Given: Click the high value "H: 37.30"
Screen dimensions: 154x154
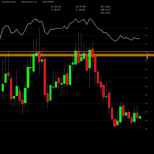Looking at the screenshot, I should 81,7.
